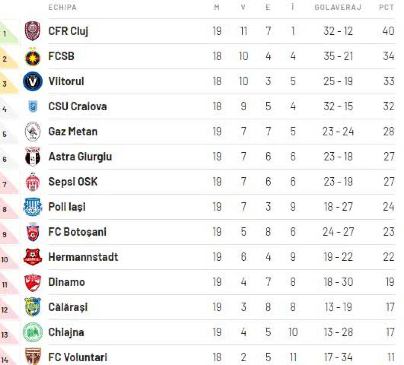Image resolution: width=404 pixels, height=365 pixels.
Task: Click the GOLAVERAJ column header
Action: (x=338, y=7)
